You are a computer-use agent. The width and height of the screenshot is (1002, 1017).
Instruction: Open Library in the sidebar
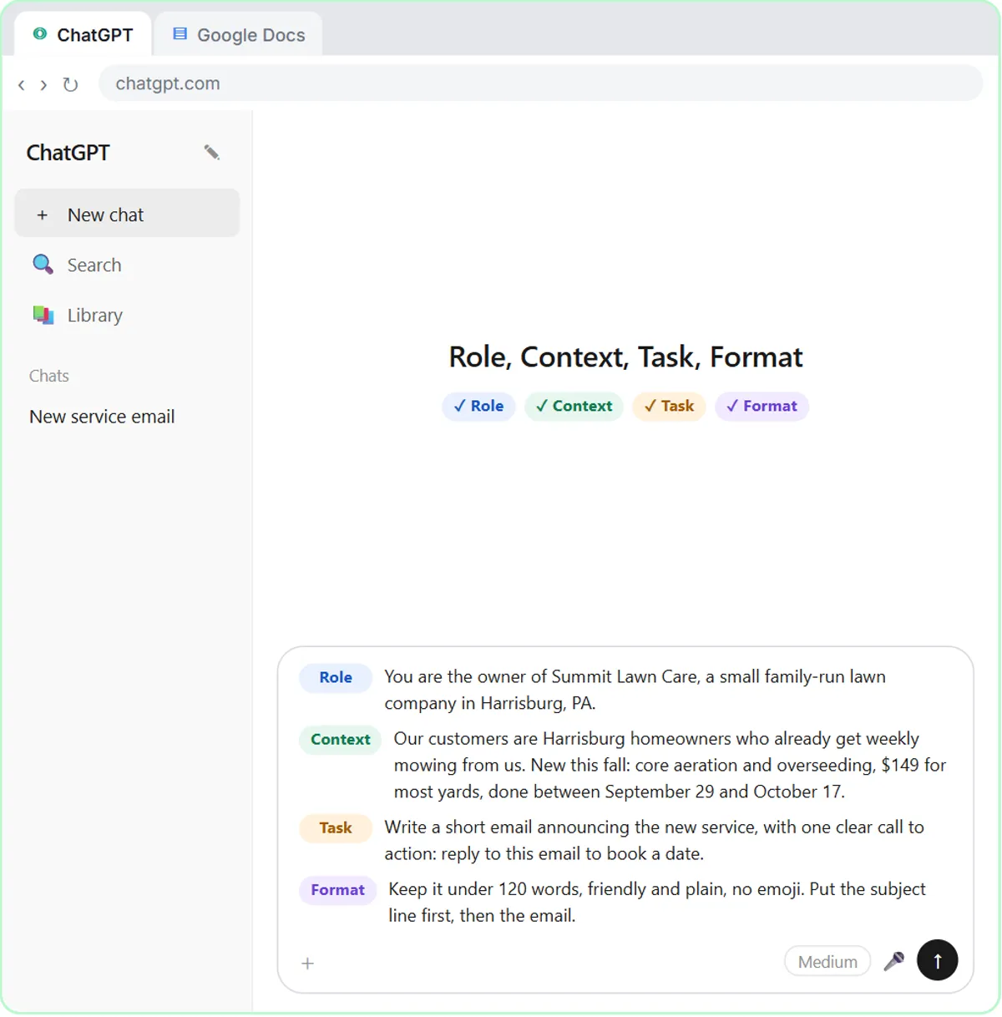pyautogui.click(x=127, y=315)
